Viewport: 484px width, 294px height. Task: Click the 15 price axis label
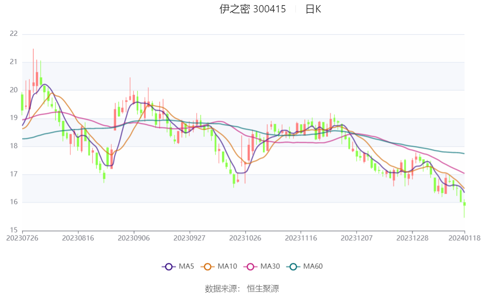coord(14,230)
